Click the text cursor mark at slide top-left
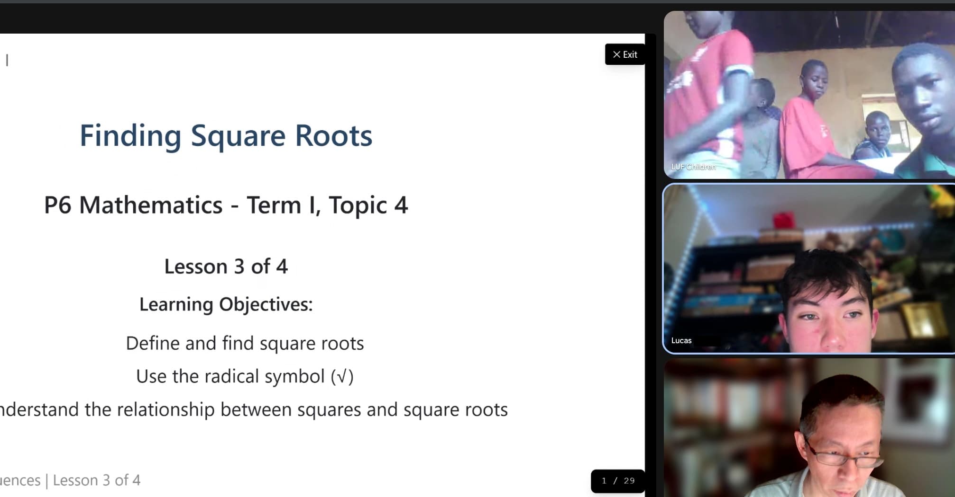The height and width of the screenshot is (497, 955). pyautogui.click(x=7, y=60)
